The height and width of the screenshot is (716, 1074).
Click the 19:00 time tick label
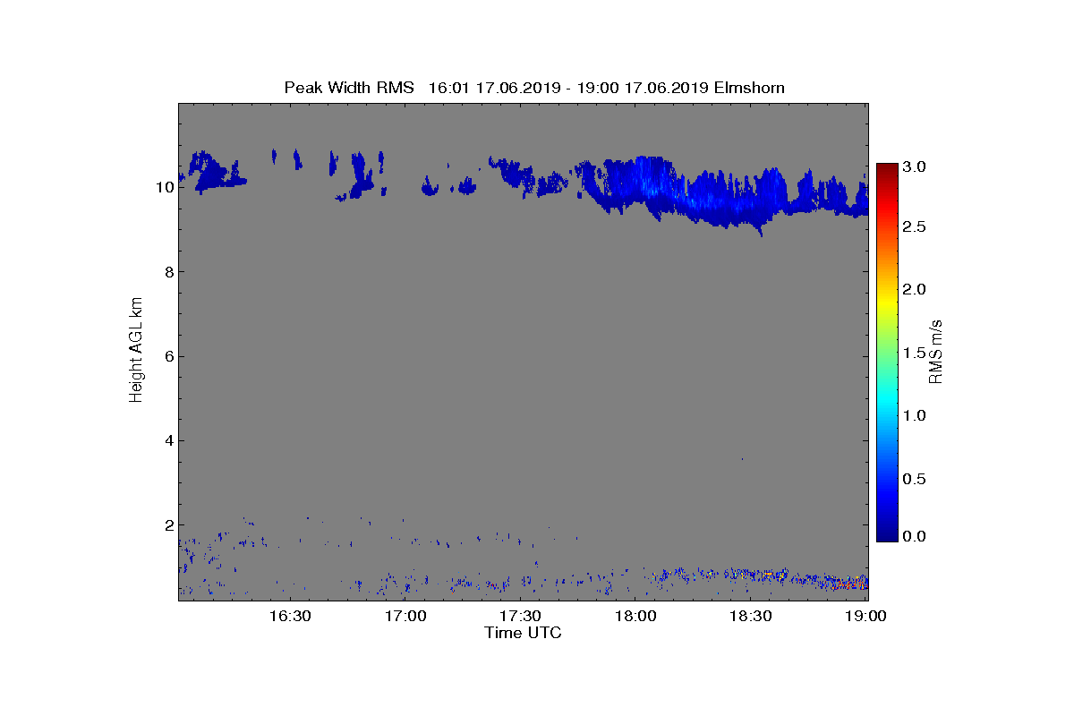click(x=866, y=617)
